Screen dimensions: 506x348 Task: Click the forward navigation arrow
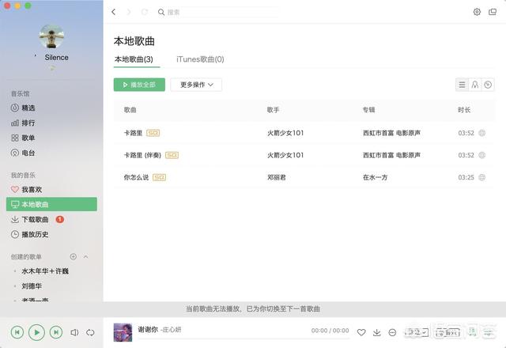coord(129,12)
